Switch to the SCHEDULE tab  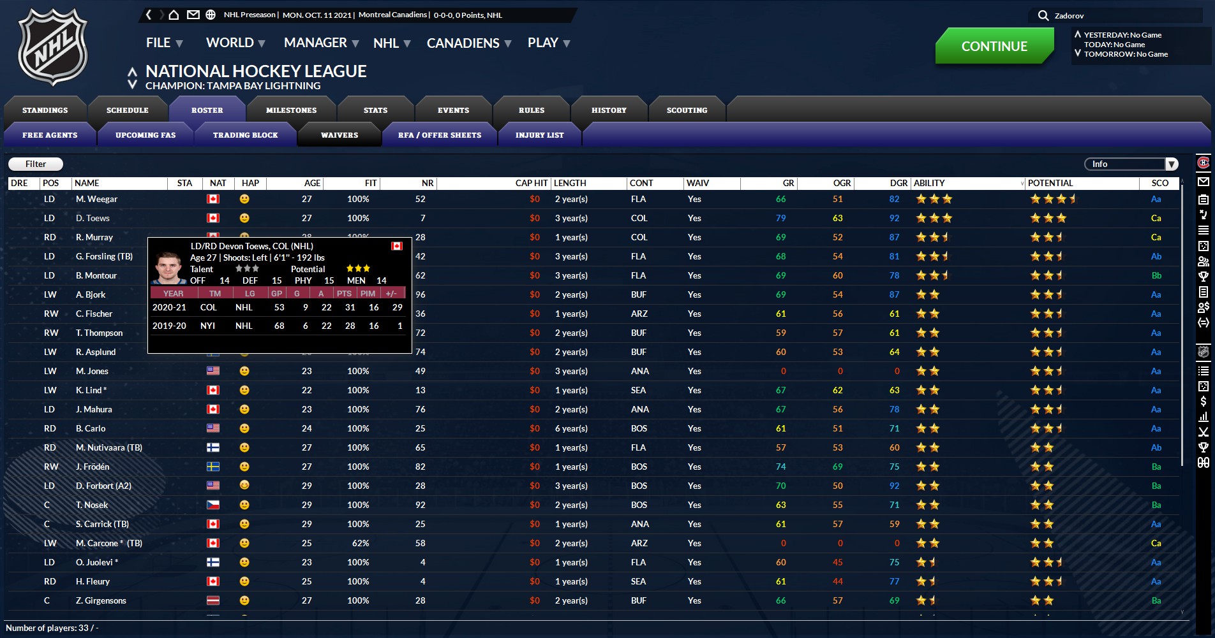coord(128,110)
